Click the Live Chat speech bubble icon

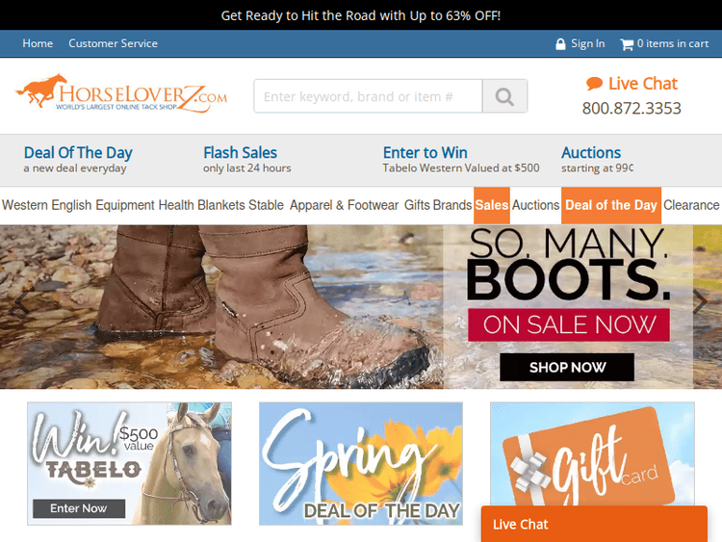pyautogui.click(x=594, y=84)
